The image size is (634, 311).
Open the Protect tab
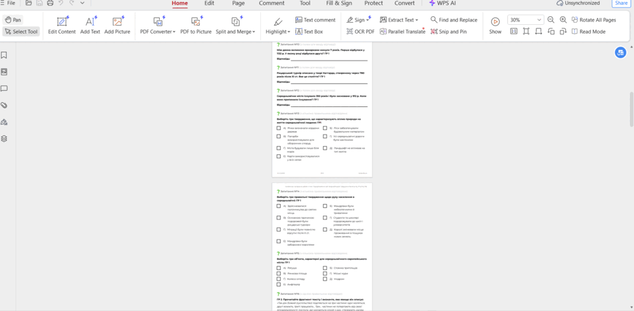374,3
